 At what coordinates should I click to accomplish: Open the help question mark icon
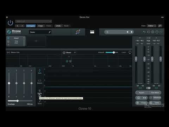pyautogui.click(x=157, y=32)
